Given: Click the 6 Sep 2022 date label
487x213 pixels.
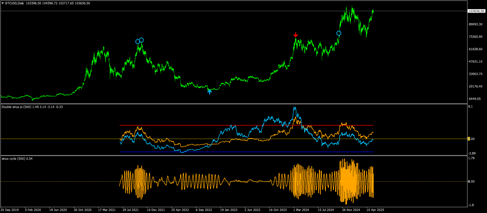Looking at the screenshot, I should (x=204, y=210).
